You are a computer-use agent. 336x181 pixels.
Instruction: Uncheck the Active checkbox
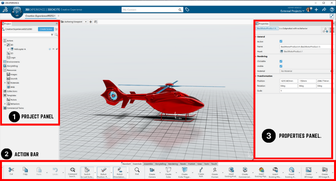[281, 41]
